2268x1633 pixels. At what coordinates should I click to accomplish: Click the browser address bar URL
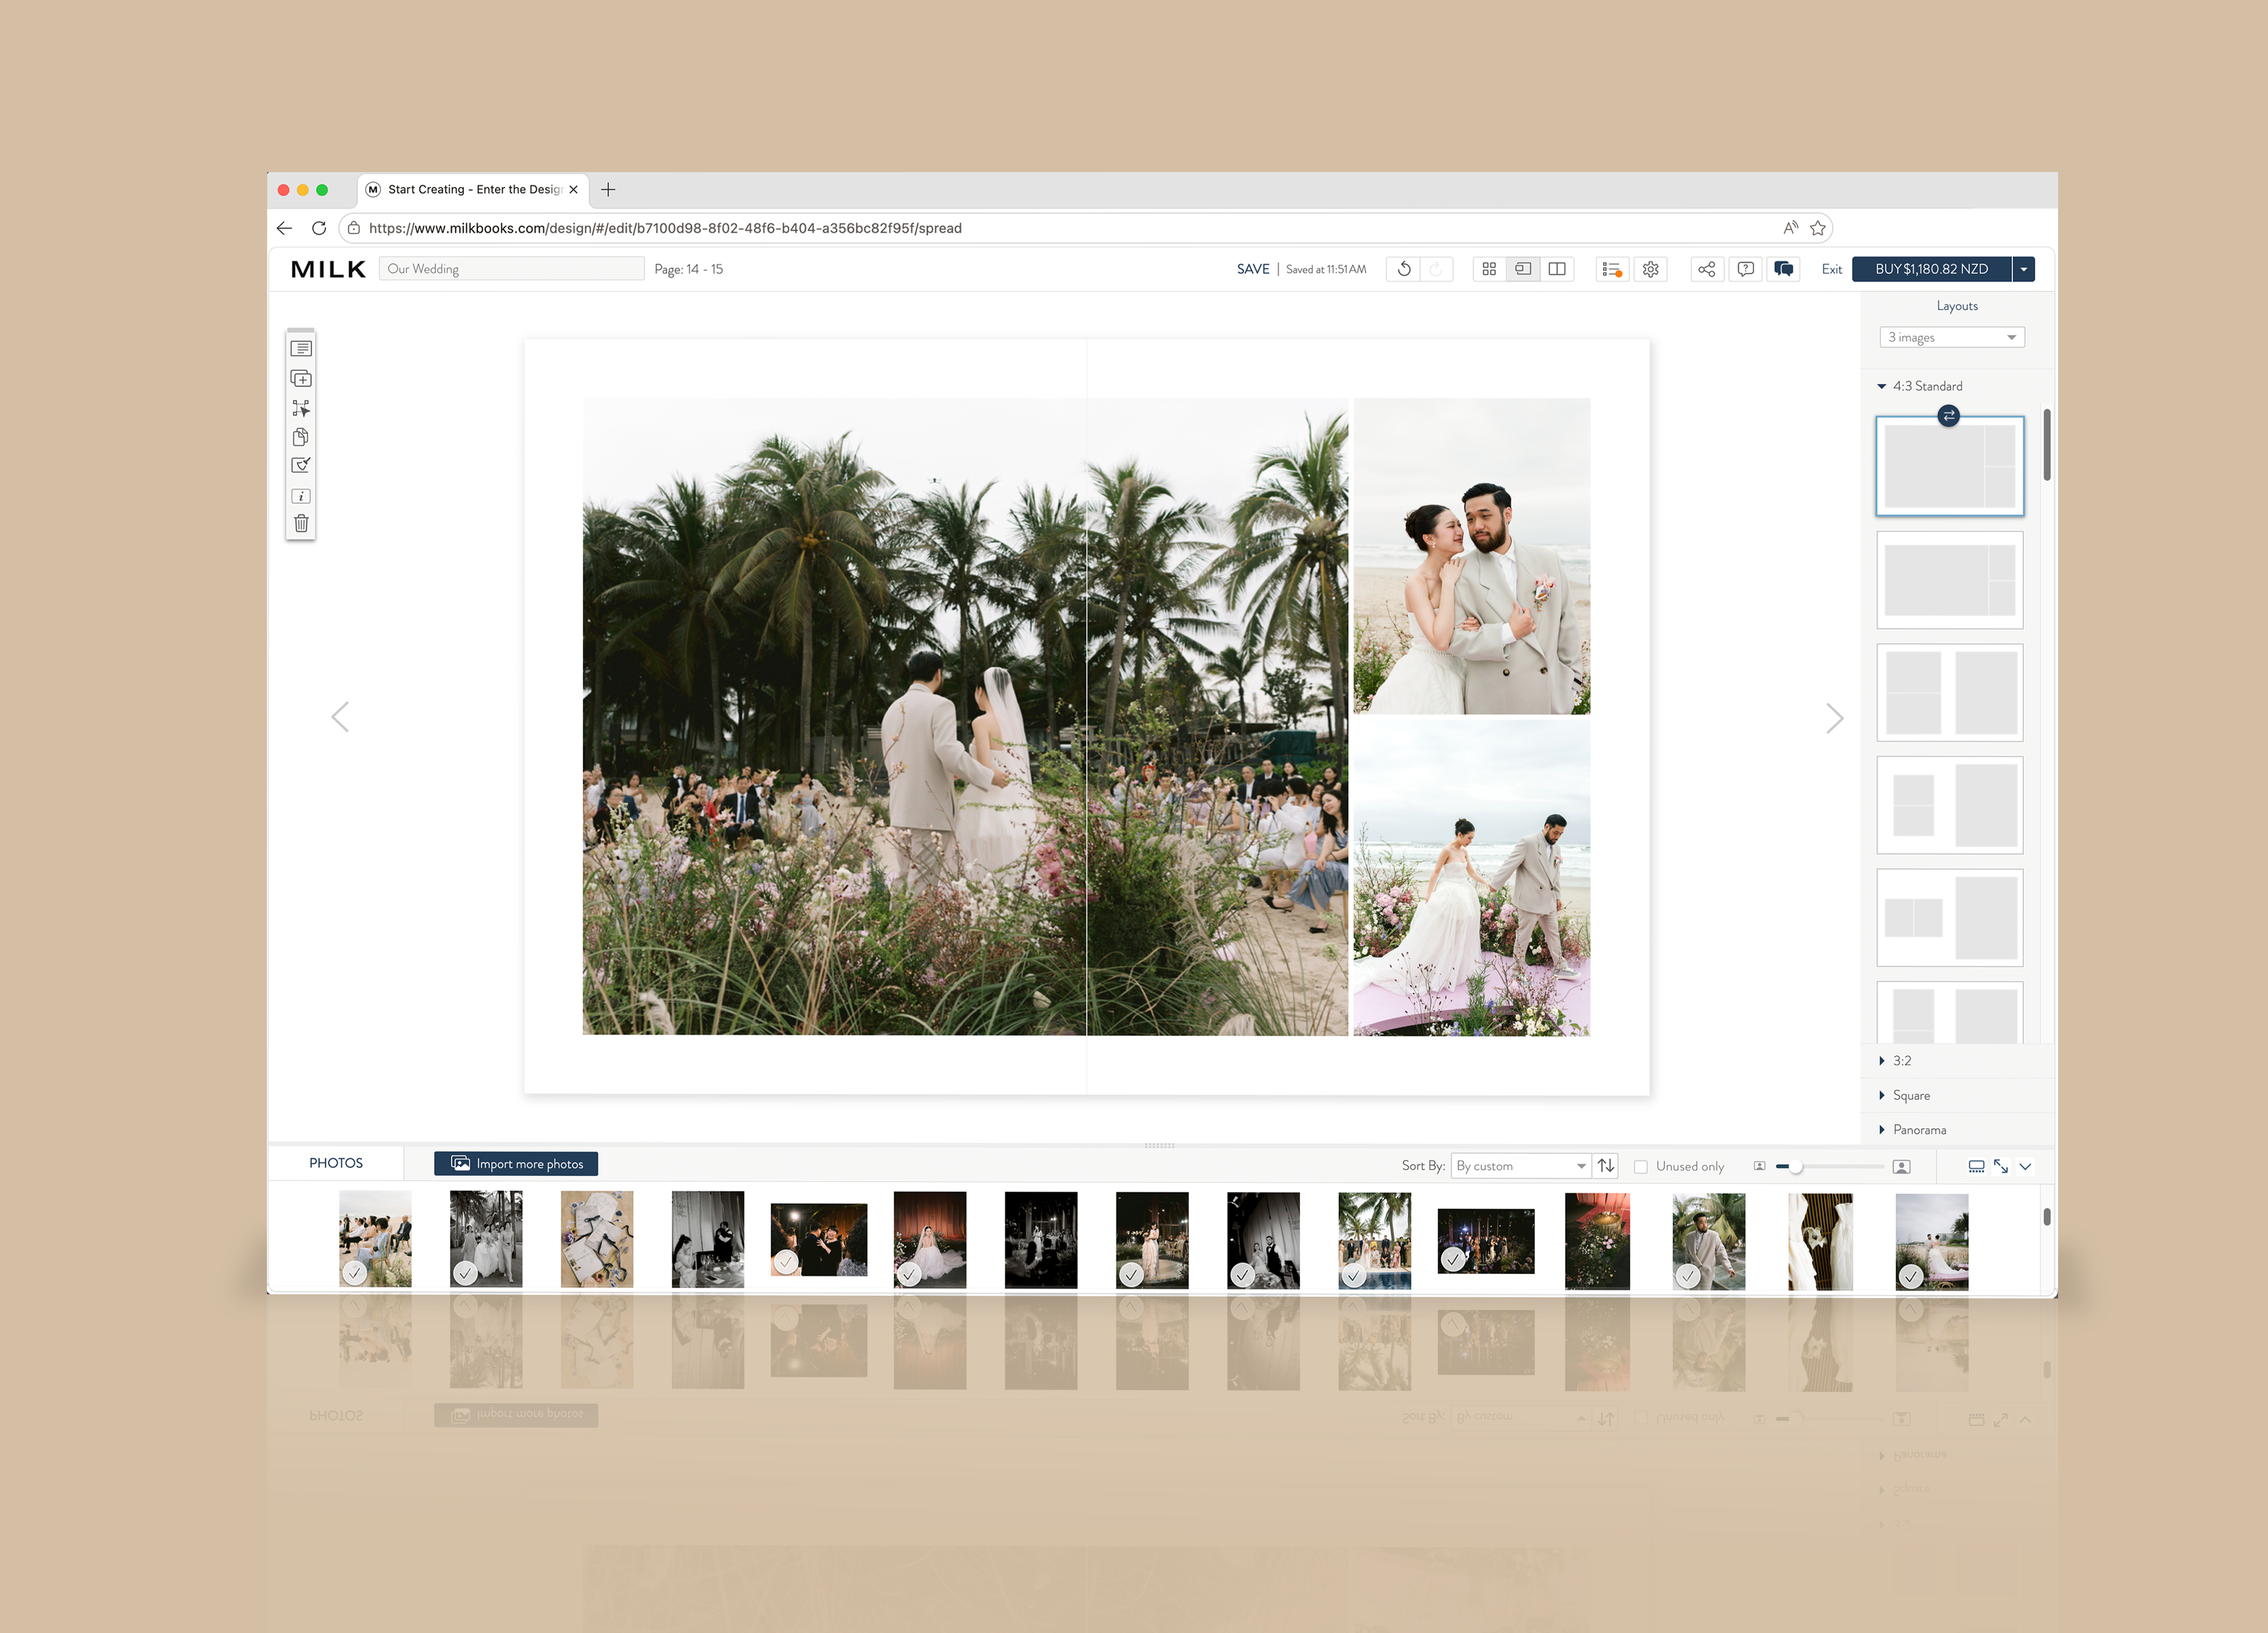[x=665, y=228]
